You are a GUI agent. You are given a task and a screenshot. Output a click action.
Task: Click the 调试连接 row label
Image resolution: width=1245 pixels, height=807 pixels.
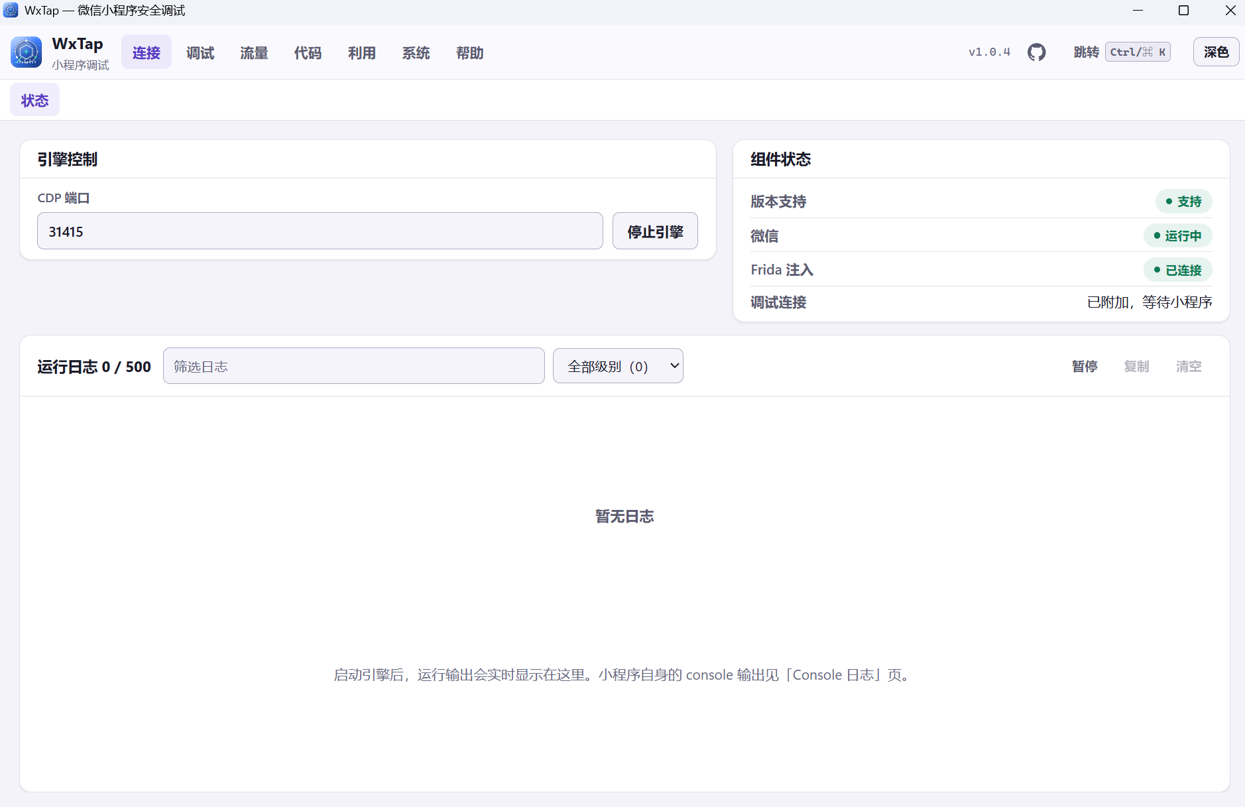tap(778, 302)
